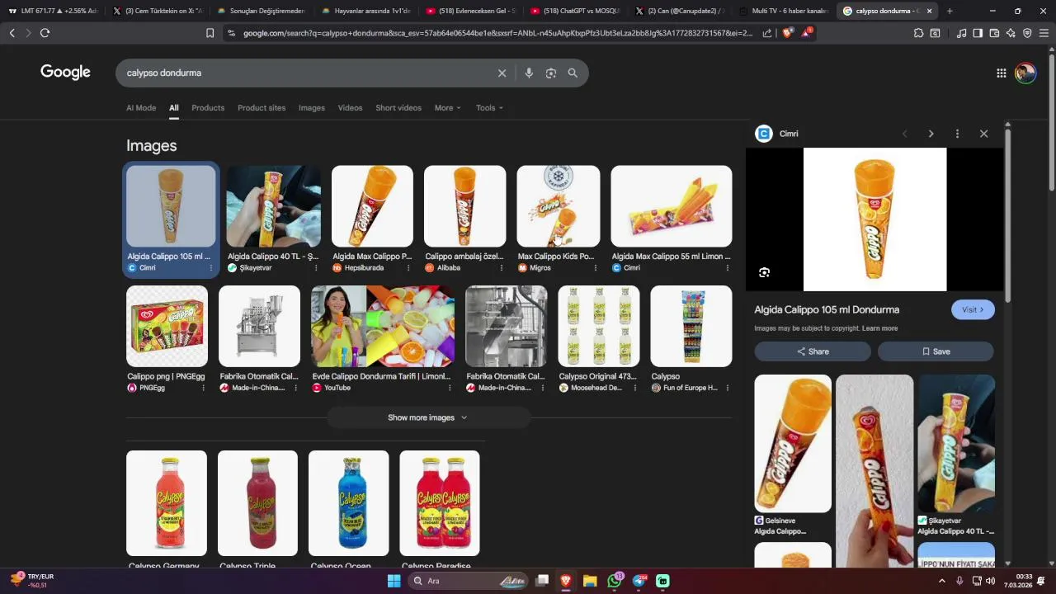
Task: Clear the calypso dondurma search box
Action: click(x=502, y=73)
